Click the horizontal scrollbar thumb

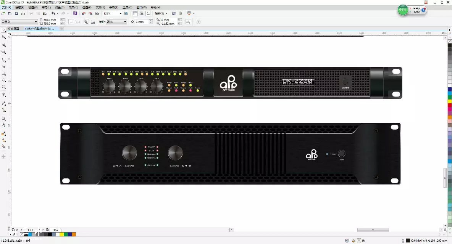coord(373,230)
